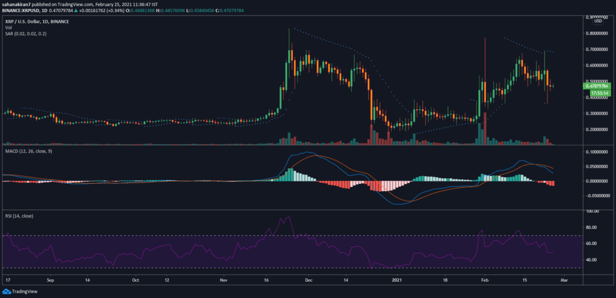This screenshot has height=298, width=616.
Task: Click the RSI (14, close) label
Action: point(18,215)
